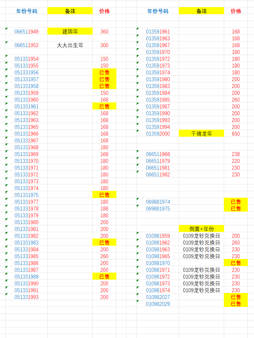Click the yellow 建国年 note cell
This screenshot has height=338, width=254.
tap(70, 32)
